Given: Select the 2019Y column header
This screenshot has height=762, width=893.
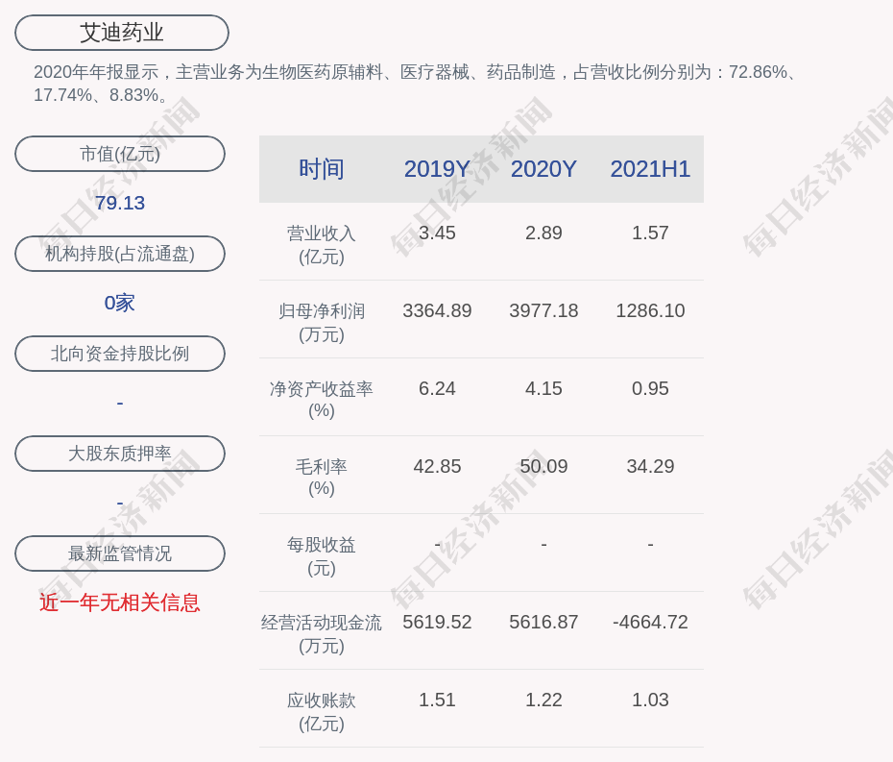Looking at the screenshot, I should tap(437, 169).
